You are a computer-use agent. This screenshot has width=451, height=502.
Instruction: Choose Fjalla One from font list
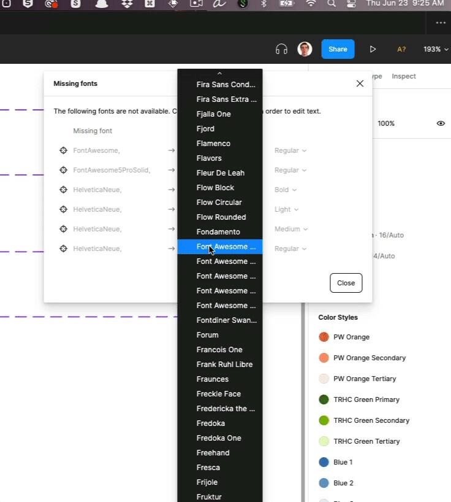tap(220, 114)
